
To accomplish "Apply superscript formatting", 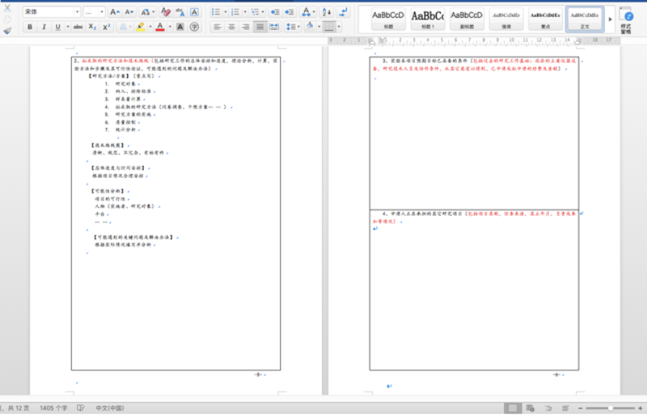I will 107,27.
